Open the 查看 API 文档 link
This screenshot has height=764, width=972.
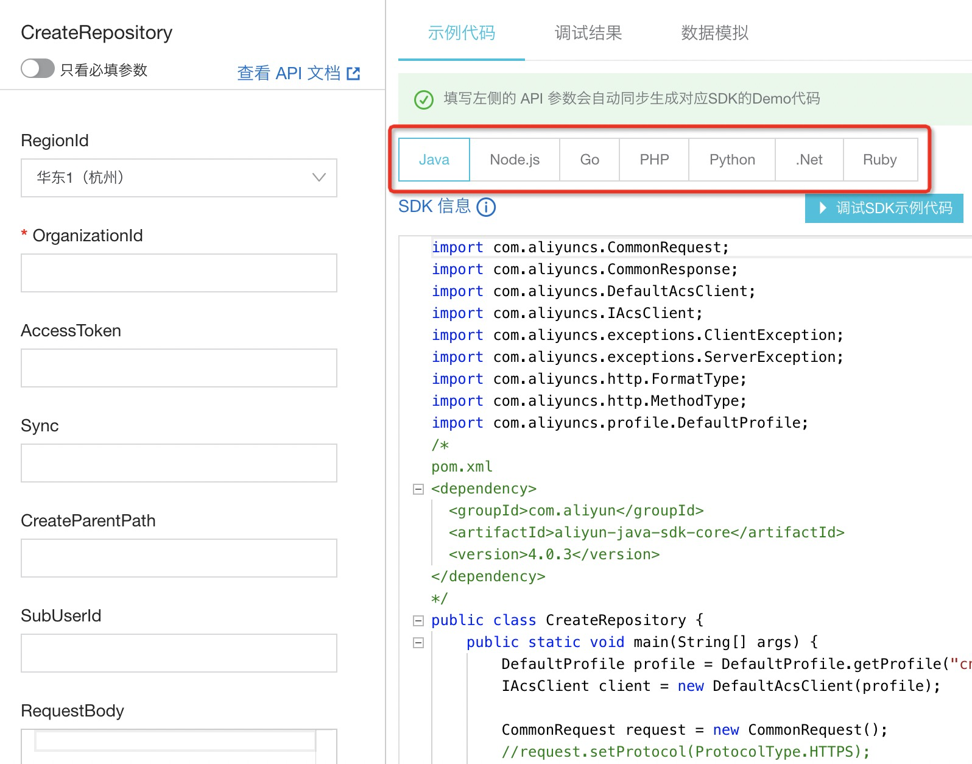289,73
